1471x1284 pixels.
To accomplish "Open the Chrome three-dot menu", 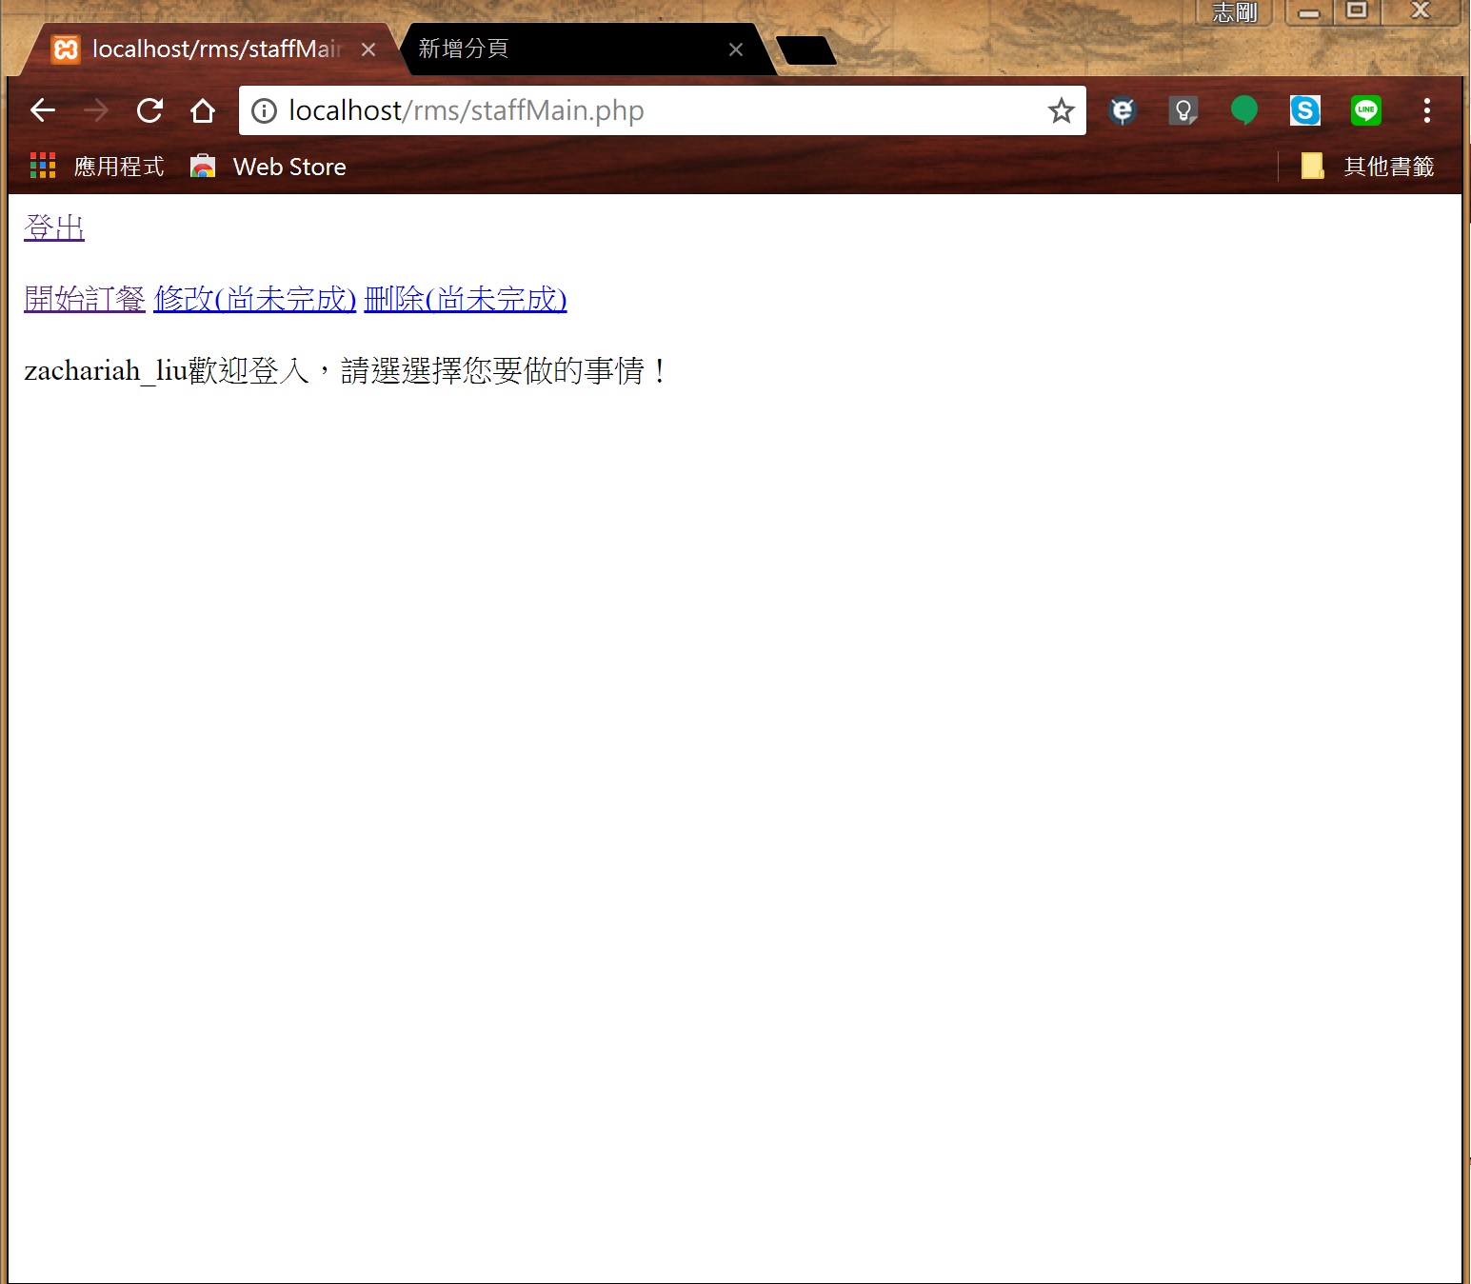I will tap(1426, 110).
